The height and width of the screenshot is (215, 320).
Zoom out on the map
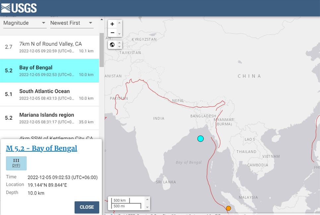pyautogui.click(x=112, y=33)
